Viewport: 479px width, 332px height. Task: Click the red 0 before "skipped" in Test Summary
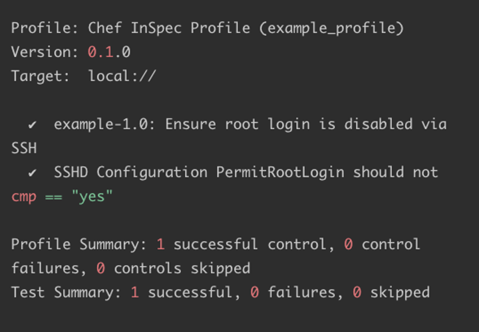[x=357, y=292]
